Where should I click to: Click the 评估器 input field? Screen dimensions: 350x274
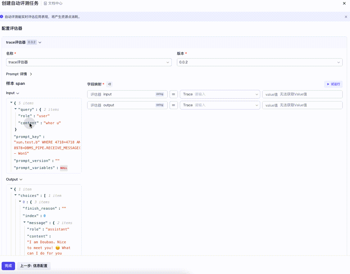tap(127, 94)
